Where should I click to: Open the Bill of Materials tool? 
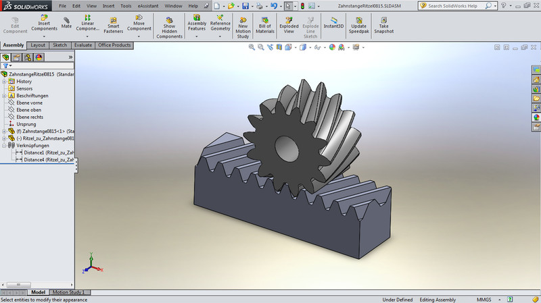point(264,21)
